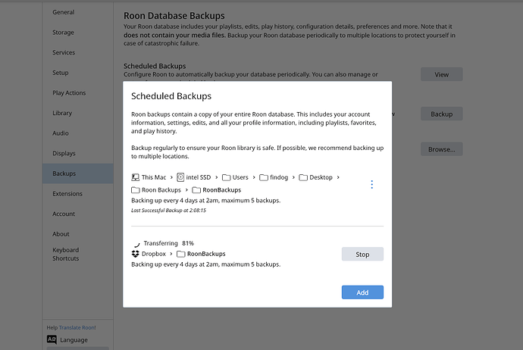Click the Last Successful Backup at 2:08:15 text

(168, 211)
